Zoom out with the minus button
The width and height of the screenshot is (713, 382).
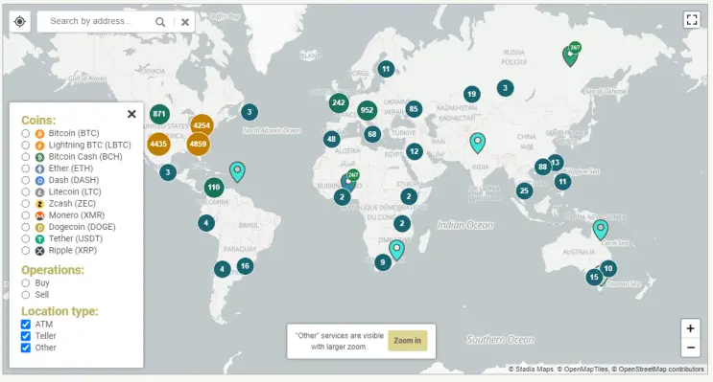(x=690, y=348)
